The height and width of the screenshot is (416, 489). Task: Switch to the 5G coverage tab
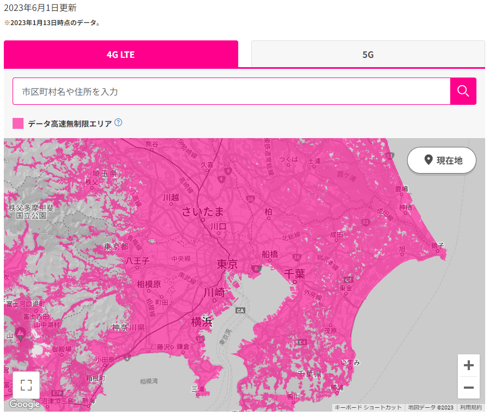pos(368,54)
